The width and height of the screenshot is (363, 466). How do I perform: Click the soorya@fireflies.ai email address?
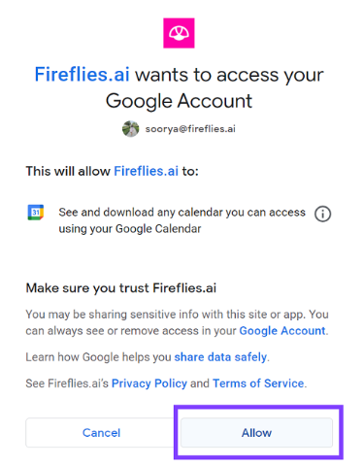190,129
